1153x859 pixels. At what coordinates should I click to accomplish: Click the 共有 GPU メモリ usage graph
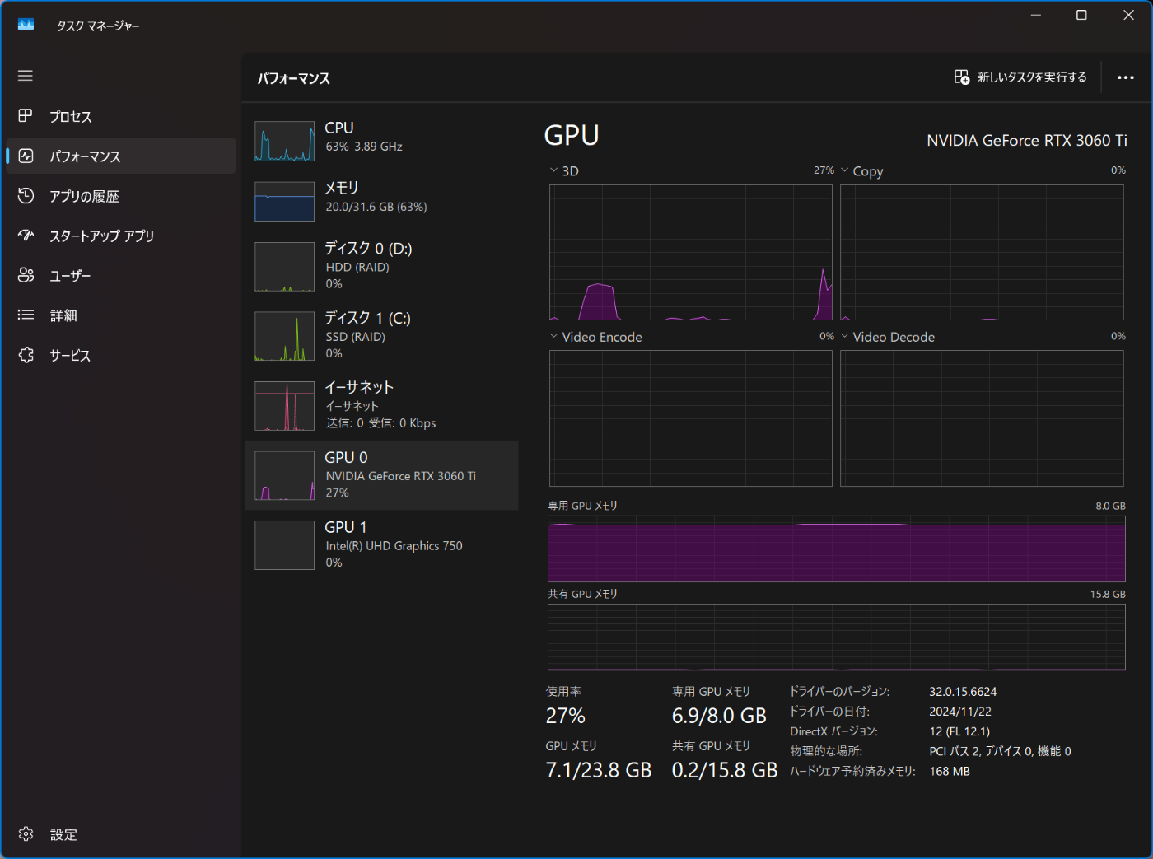[x=837, y=637]
